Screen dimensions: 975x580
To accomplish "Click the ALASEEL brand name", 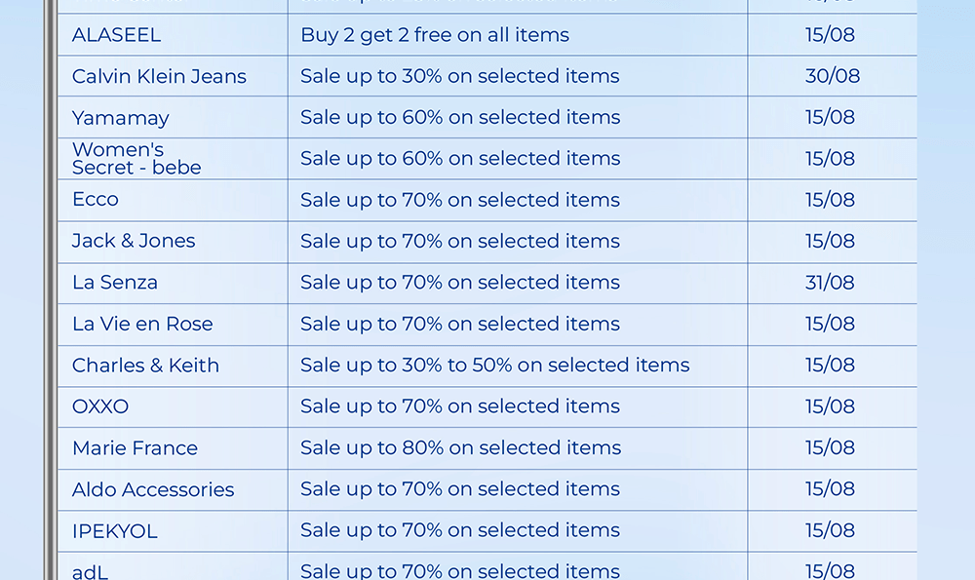I will coord(116,35).
